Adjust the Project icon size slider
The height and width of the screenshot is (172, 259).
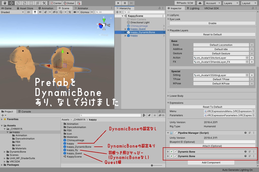156,165
